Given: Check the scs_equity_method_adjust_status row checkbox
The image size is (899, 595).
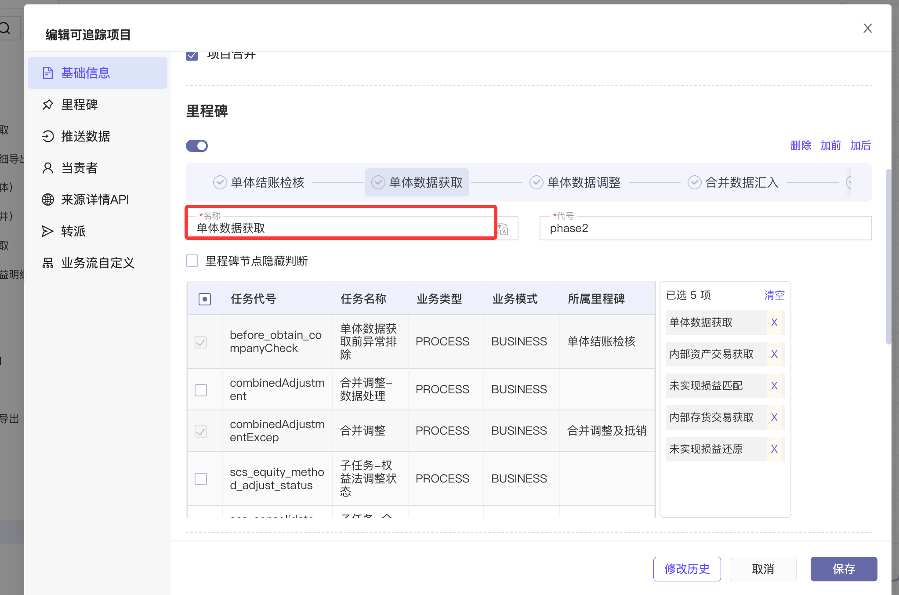Looking at the screenshot, I should coord(201,479).
